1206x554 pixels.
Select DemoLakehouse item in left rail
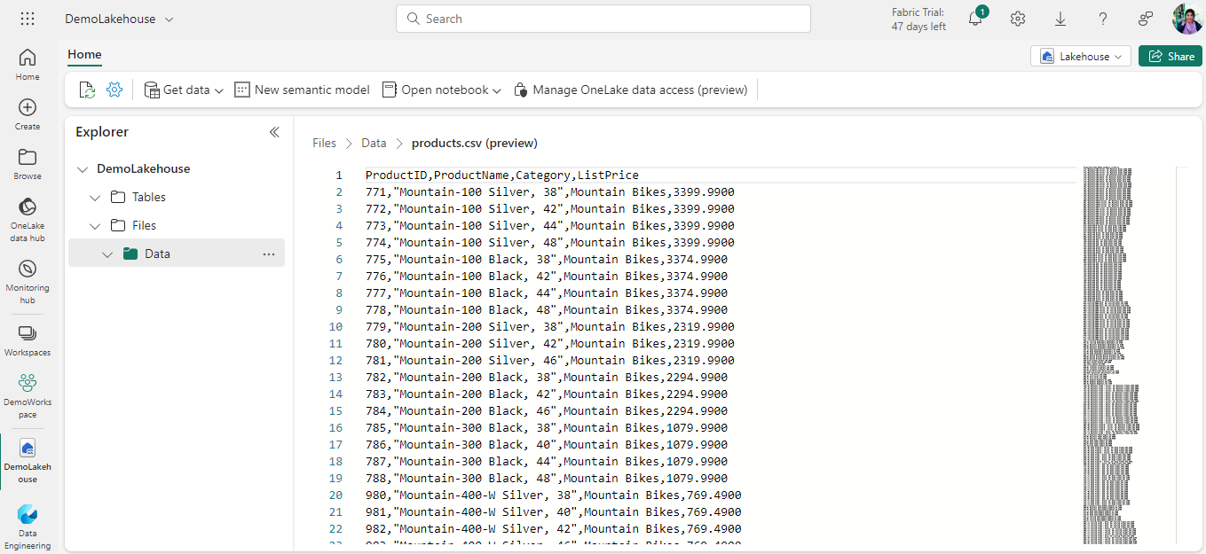pos(28,460)
